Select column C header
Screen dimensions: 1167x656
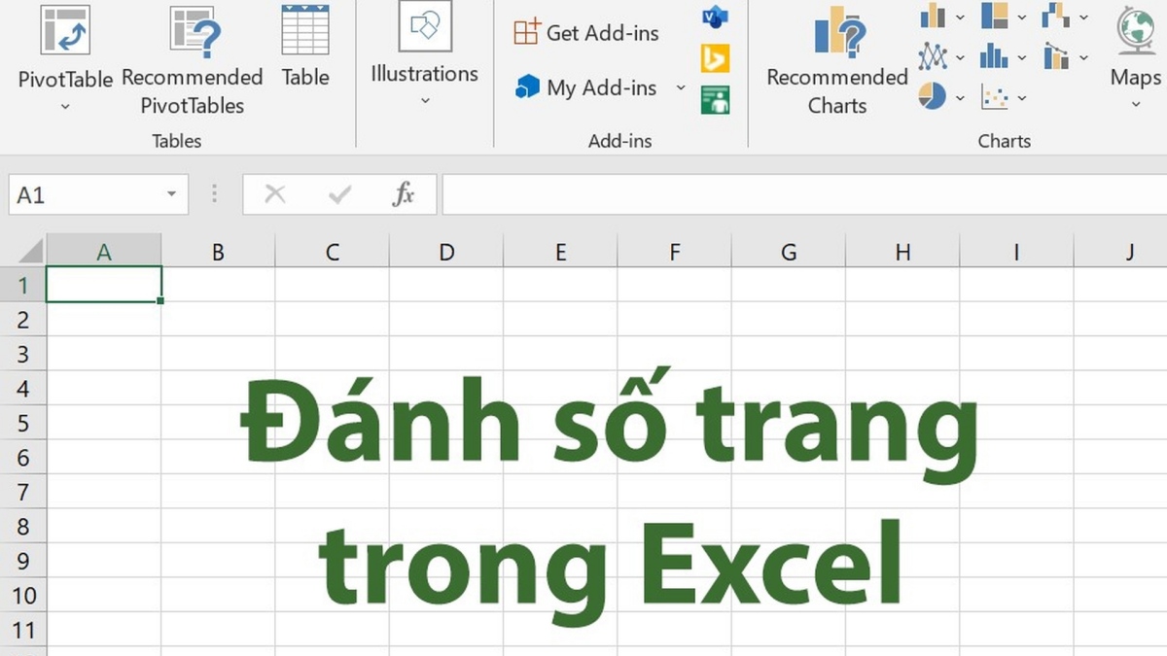(x=333, y=252)
